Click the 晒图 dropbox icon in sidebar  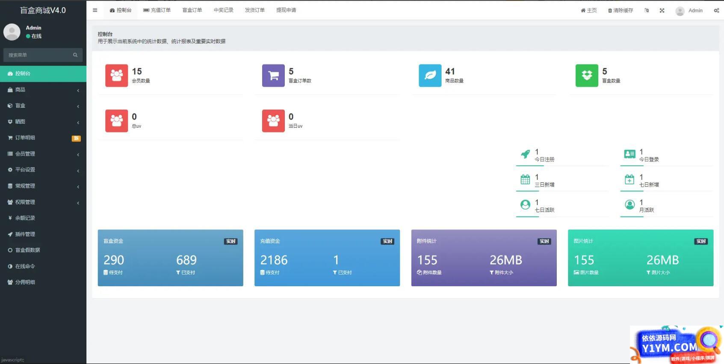pos(10,122)
